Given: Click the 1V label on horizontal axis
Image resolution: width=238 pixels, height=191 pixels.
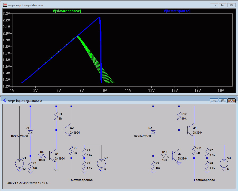Looking at the screenshot, I should pos(12,90).
